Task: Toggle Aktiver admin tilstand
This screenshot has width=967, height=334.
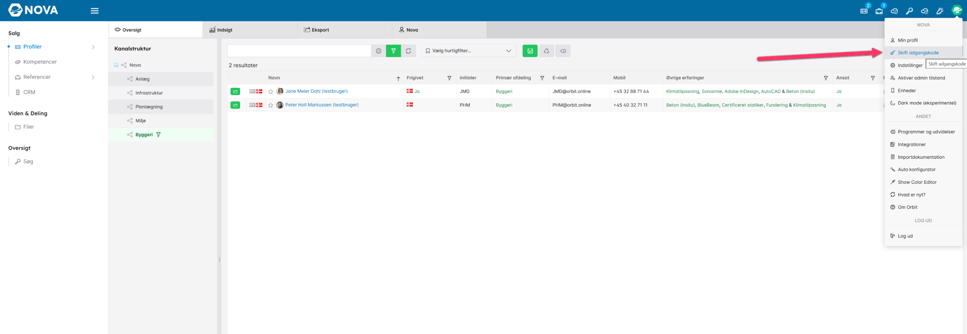Action: click(x=923, y=78)
